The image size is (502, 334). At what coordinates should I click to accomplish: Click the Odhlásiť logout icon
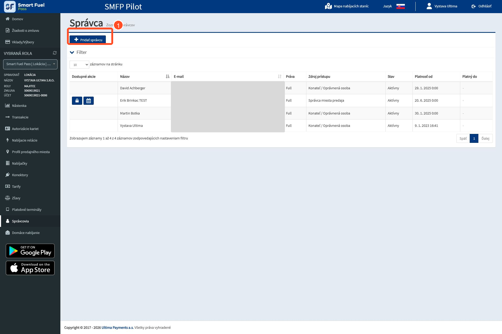(x=474, y=6)
